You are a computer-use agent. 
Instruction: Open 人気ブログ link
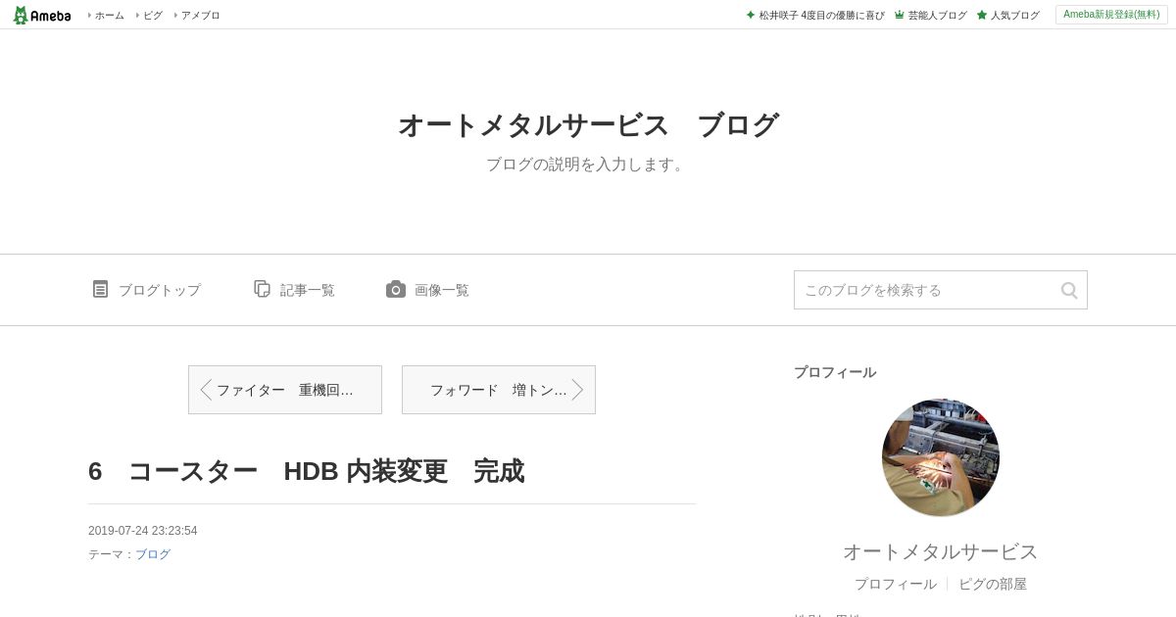tap(1014, 16)
